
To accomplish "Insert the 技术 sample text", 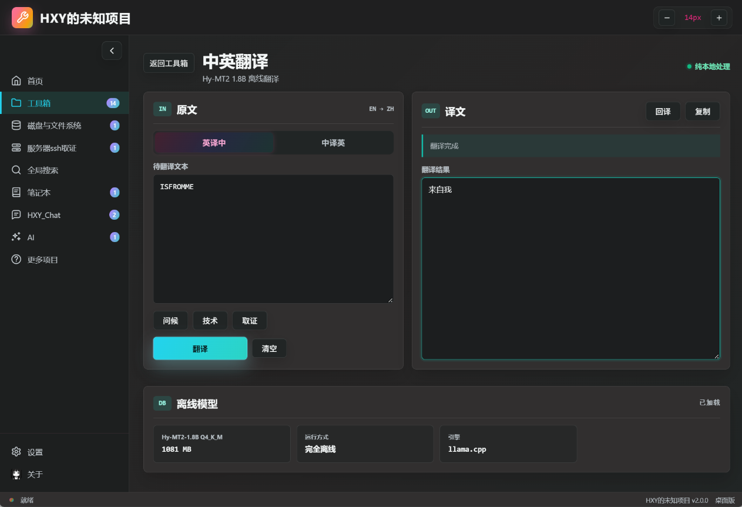I will 210,321.
